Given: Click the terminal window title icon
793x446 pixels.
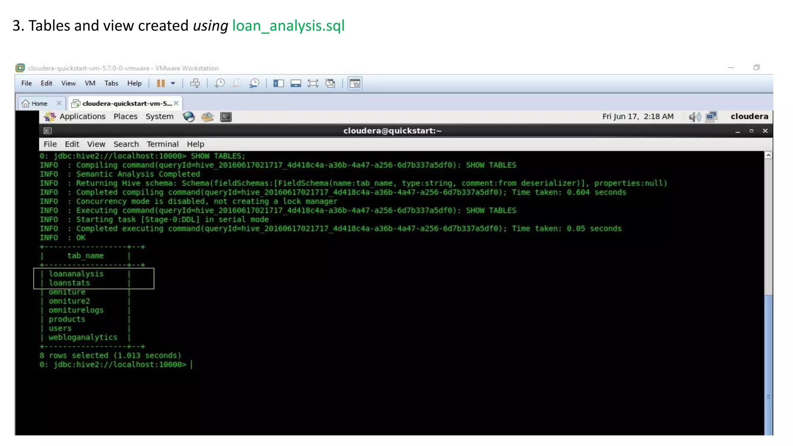Looking at the screenshot, I should pyautogui.click(x=48, y=131).
